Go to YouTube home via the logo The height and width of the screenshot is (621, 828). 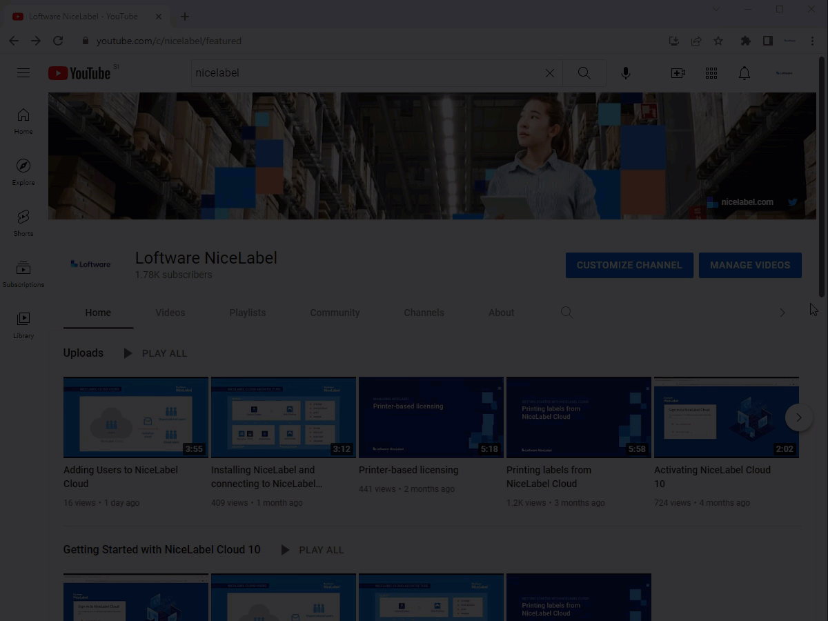(x=79, y=73)
